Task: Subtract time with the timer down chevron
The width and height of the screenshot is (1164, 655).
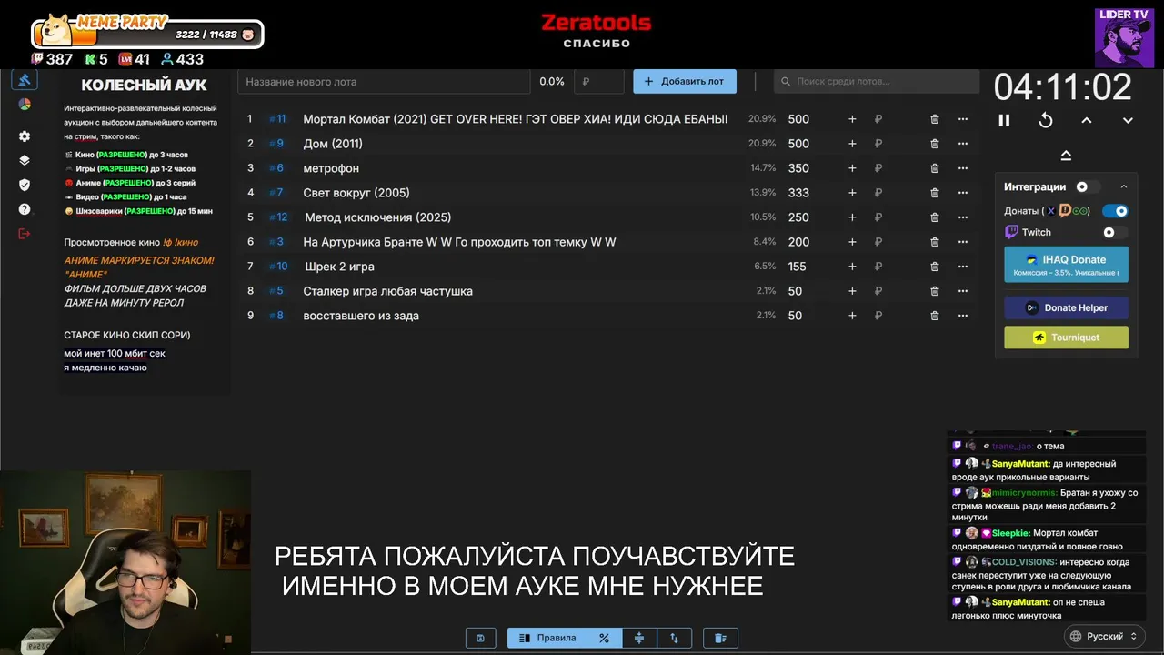Action: pos(1128,120)
